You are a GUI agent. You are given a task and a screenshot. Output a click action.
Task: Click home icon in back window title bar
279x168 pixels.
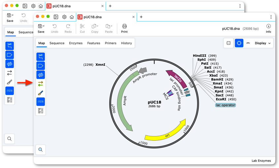(41, 6)
